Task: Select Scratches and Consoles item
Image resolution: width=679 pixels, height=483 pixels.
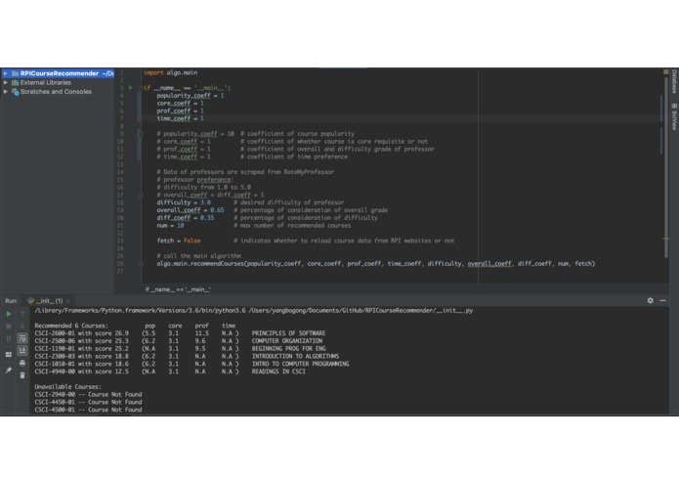Action: (56, 91)
